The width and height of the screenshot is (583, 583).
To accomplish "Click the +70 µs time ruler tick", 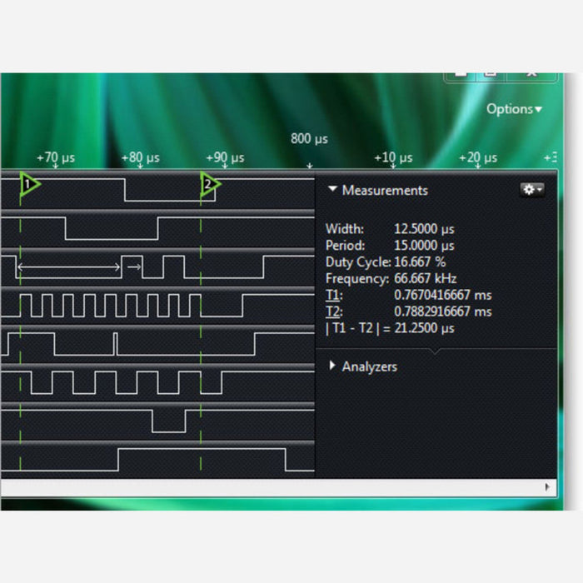I will click(x=56, y=158).
